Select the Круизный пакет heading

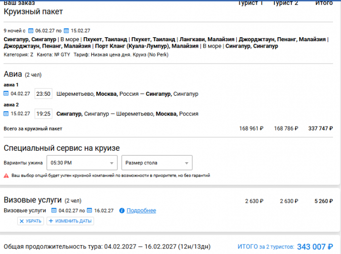pyautogui.click(x=33, y=11)
